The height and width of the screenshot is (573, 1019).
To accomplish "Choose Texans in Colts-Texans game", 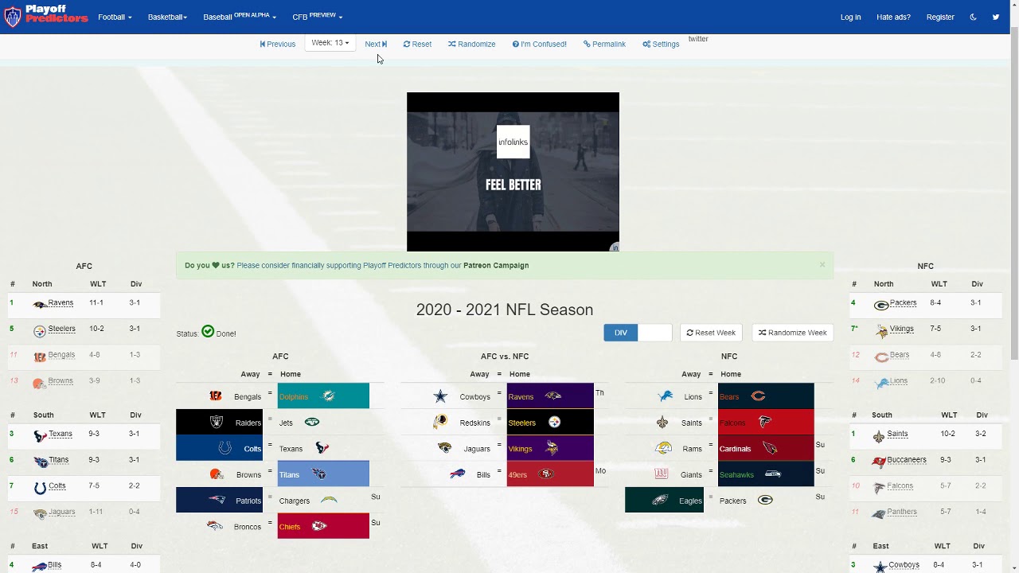I will click(x=323, y=448).
